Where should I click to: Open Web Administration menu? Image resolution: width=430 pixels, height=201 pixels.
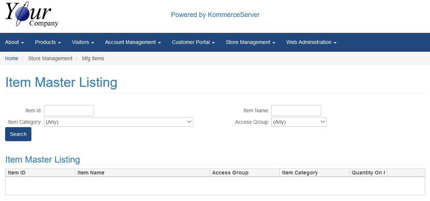pyautogui.click(x=311, y=42)
